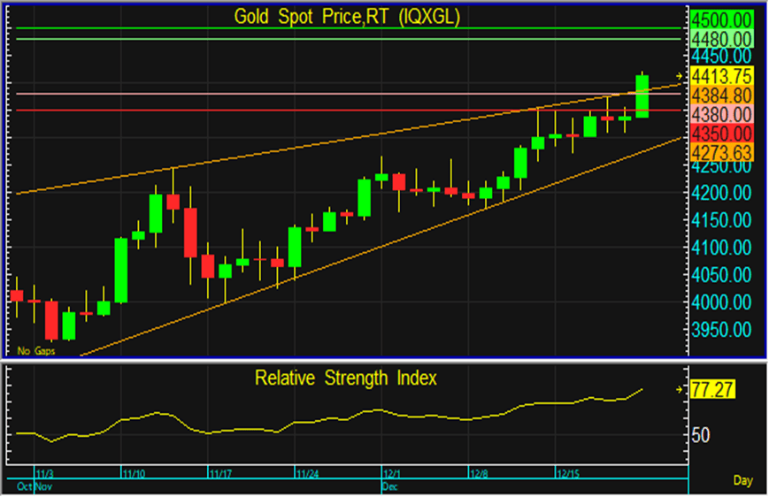Click the pink 4380.00 price tag

click(x=721, y=114)
